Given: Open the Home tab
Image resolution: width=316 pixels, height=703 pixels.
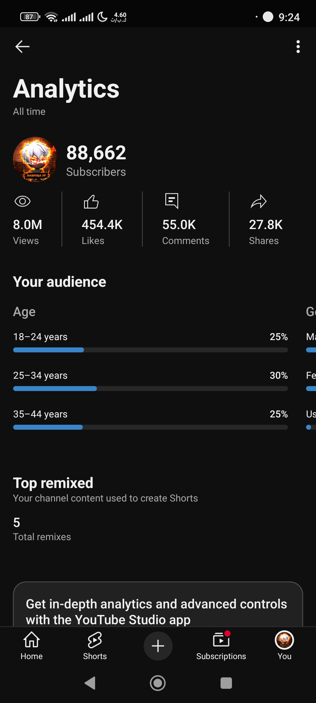Looking at the screenshot, I should (32, 646).
